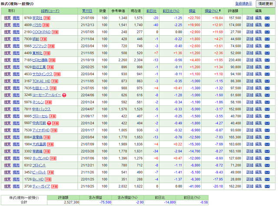The width and height of the screenshot is (278, 206).
Task: Sort table by 銘柄(コード) header
Action: click(50, 11)
